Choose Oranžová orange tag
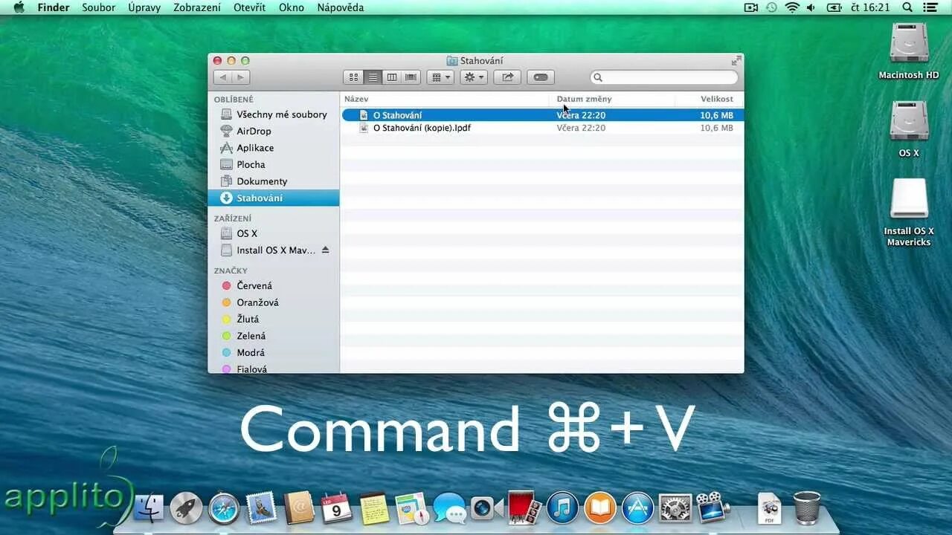The height and width of the screenshot is (535, 952). coord(274,302)
